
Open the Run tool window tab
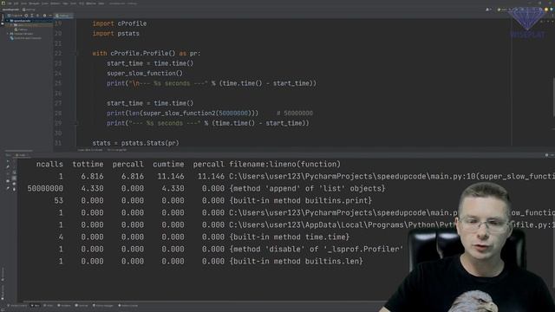pyautogui.click(x=36, y=306)
